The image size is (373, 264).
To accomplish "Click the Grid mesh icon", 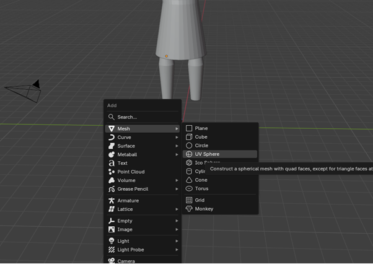I will [x=190, y=200].
